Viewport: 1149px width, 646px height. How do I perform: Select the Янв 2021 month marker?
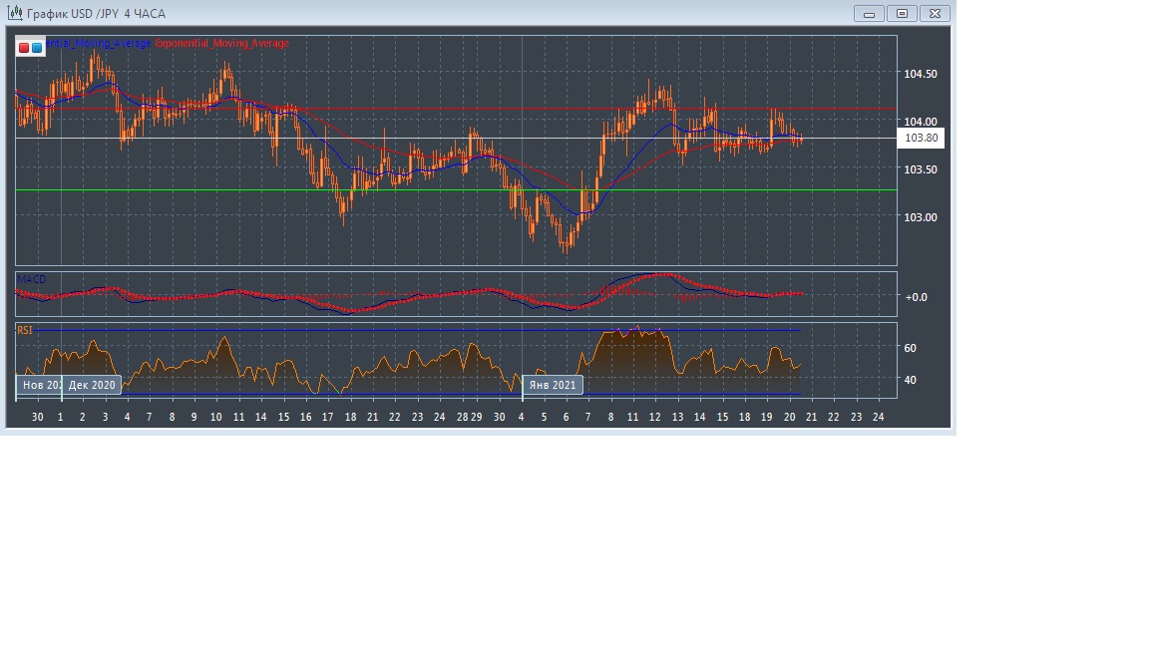(x=552, y=385)
